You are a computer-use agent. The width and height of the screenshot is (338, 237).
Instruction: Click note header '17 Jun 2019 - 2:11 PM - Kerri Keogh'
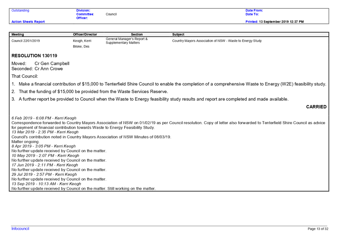[x=45, y=165]
